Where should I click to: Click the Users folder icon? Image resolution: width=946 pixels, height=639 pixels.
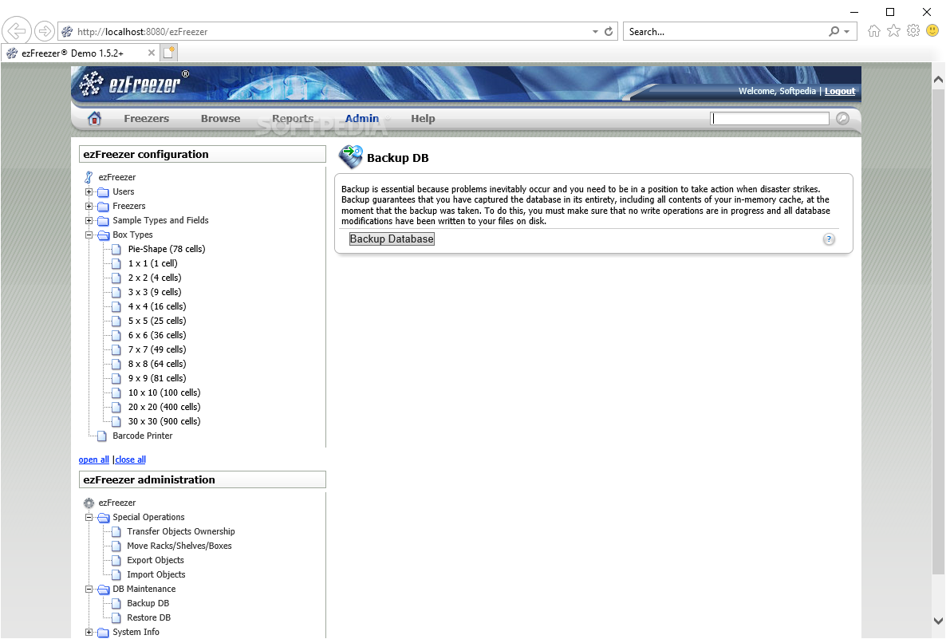(x=103, y=192)
